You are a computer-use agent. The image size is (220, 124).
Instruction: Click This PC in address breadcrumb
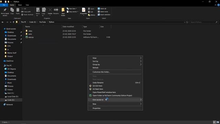pos(23,22)
